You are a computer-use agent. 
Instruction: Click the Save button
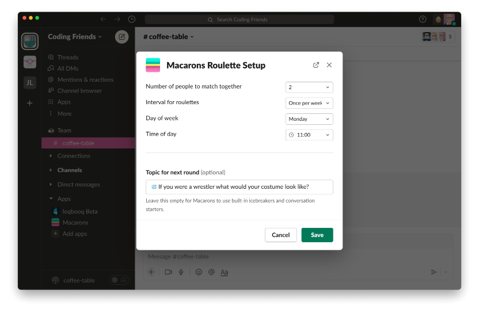pyautogui.click(x=317, y=235)
